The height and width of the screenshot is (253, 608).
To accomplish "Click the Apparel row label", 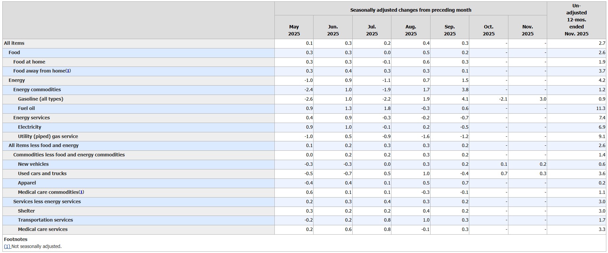I will [x=27, y=183].
